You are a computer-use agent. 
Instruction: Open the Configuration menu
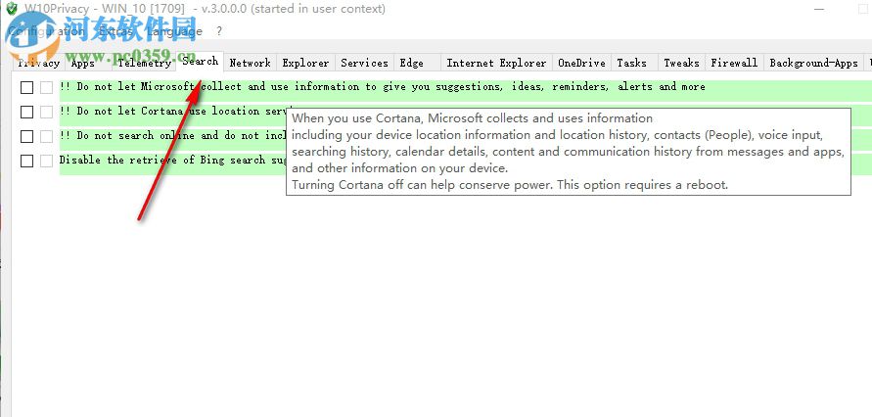(47, 31)
